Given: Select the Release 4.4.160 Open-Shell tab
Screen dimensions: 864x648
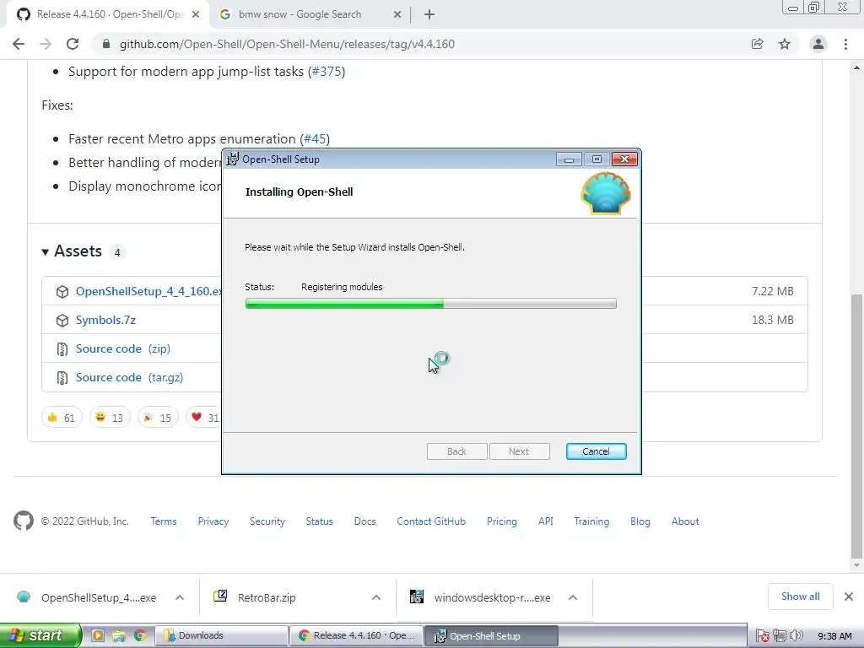Looking at the screenshot, I should pyautogui.click(x=107, y=14).
